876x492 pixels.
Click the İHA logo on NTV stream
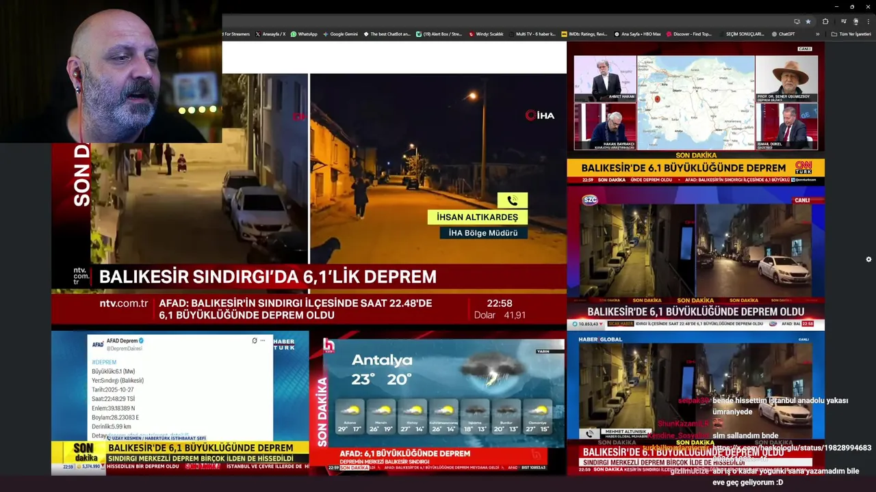click(x=540, y=115)
